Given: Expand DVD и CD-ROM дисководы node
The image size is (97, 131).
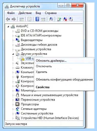Looking at the screenshot, I should click(x=13, y=31).
